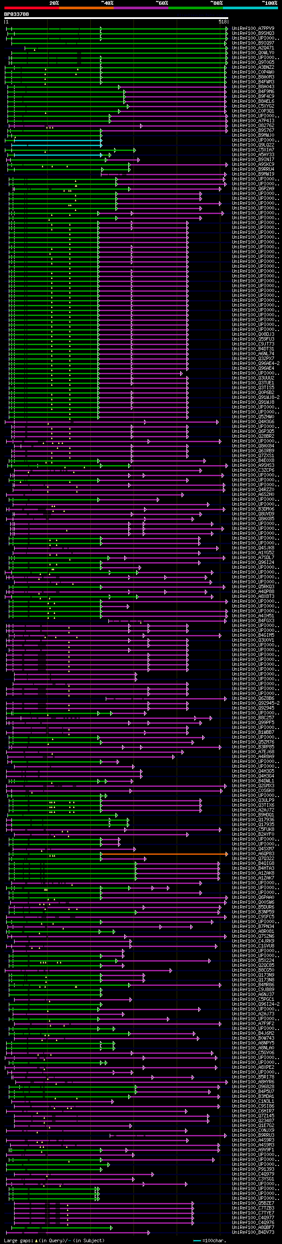282x1244 pixels.
Task: Select label UniRef100_C9SI86
Action: [x=253, y=1106]
